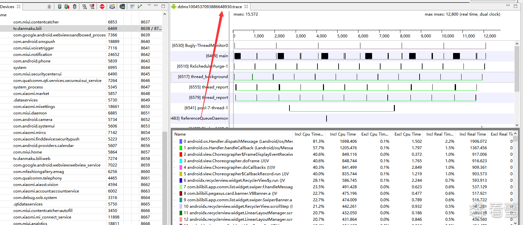The height and width of the screenshot is (225, 523).
Task: Click scroll down arrow of thread timeline
Action: point(517,125)
